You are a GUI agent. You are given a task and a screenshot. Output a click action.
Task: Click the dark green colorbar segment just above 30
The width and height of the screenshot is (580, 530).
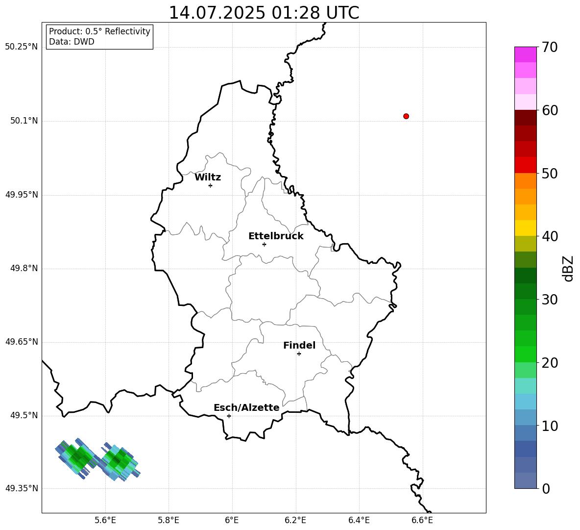pyautogui.click(x=525, y=291)
